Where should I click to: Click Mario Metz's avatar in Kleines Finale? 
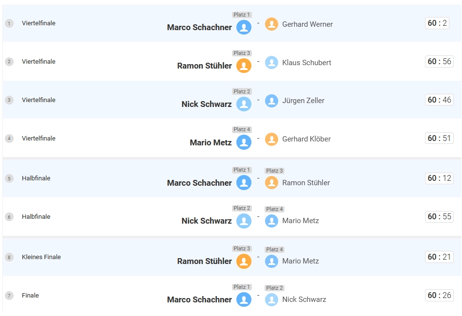click(271, 261)
